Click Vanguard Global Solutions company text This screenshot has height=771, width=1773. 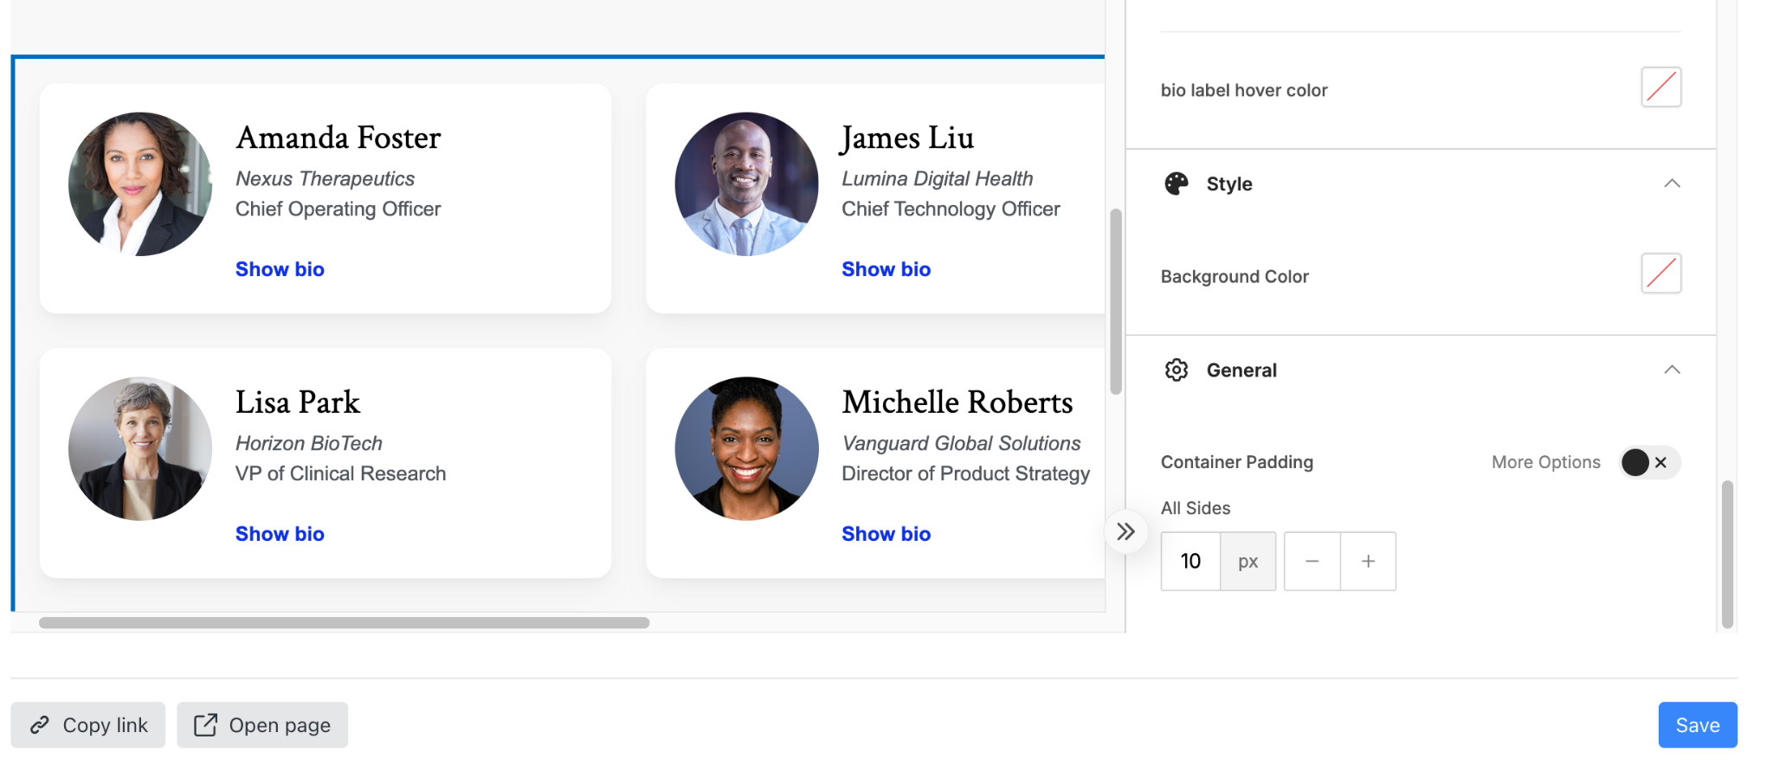click(961, 443)
